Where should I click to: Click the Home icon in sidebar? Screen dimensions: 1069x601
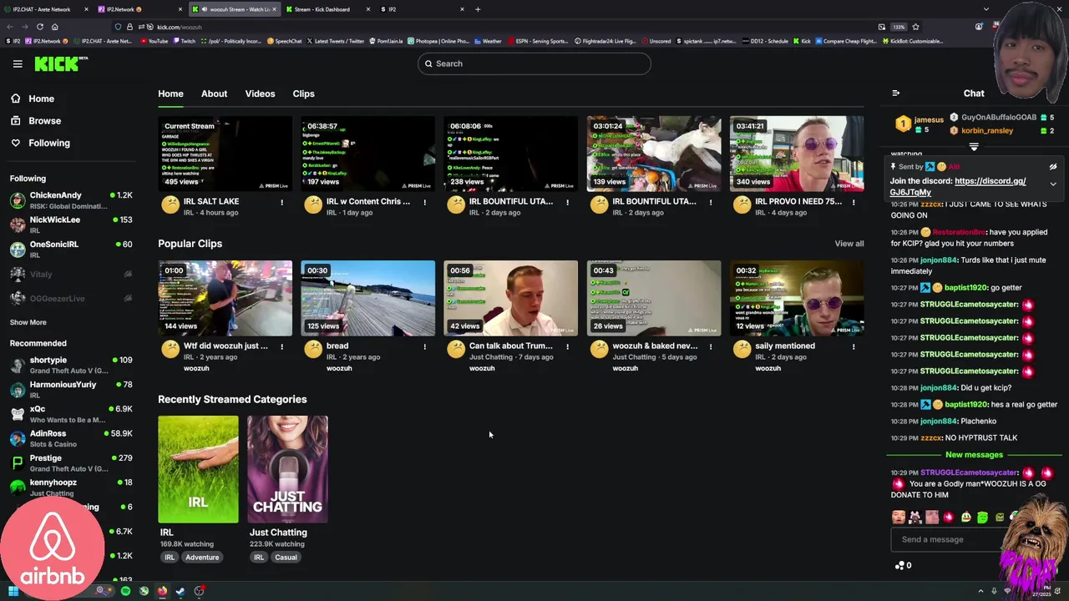coord(16,98)
